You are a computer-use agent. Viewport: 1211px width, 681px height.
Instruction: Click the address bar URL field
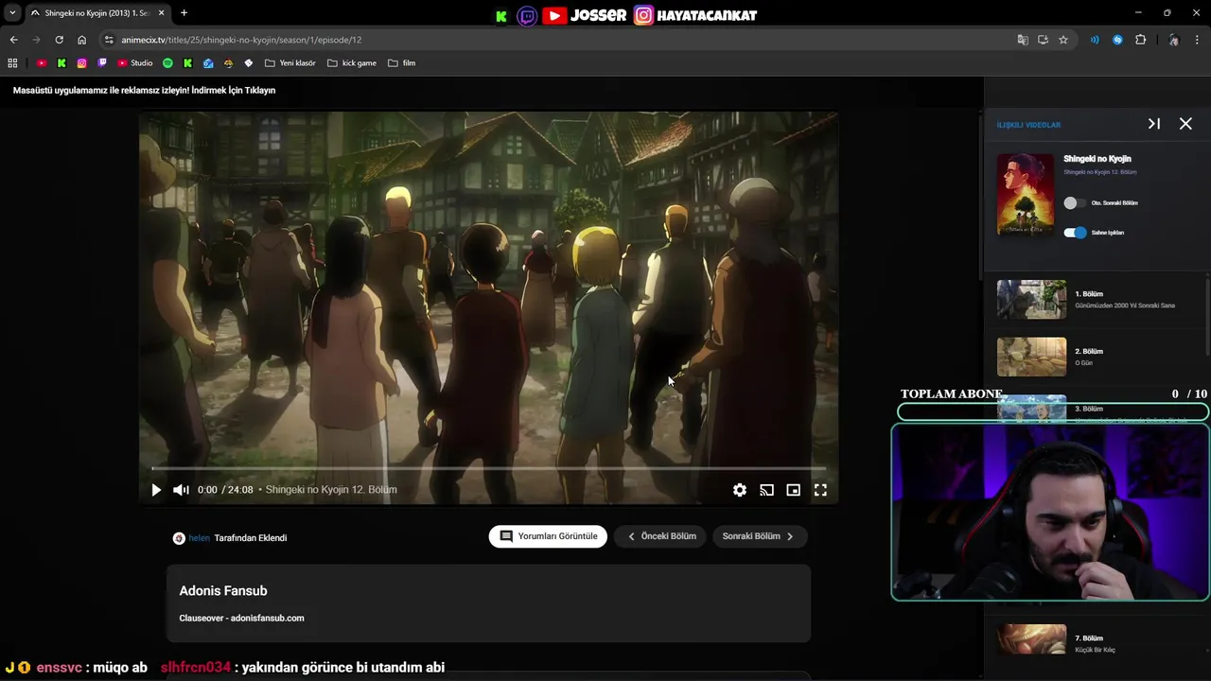[558, 40]
